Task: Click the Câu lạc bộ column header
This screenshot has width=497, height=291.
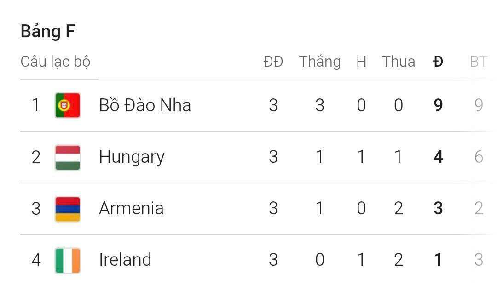Action: 55,62
